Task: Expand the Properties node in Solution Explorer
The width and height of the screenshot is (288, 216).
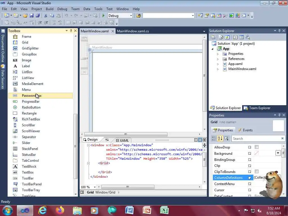Action: (x=218, y=54)
